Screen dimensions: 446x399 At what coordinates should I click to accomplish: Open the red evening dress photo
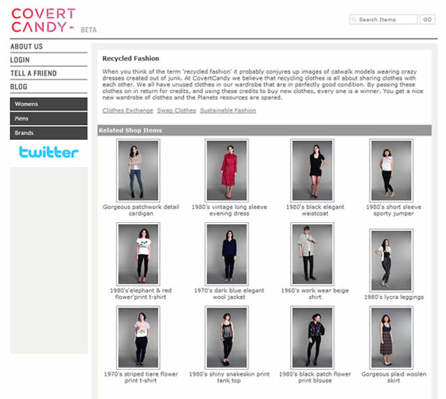(226, 171)
